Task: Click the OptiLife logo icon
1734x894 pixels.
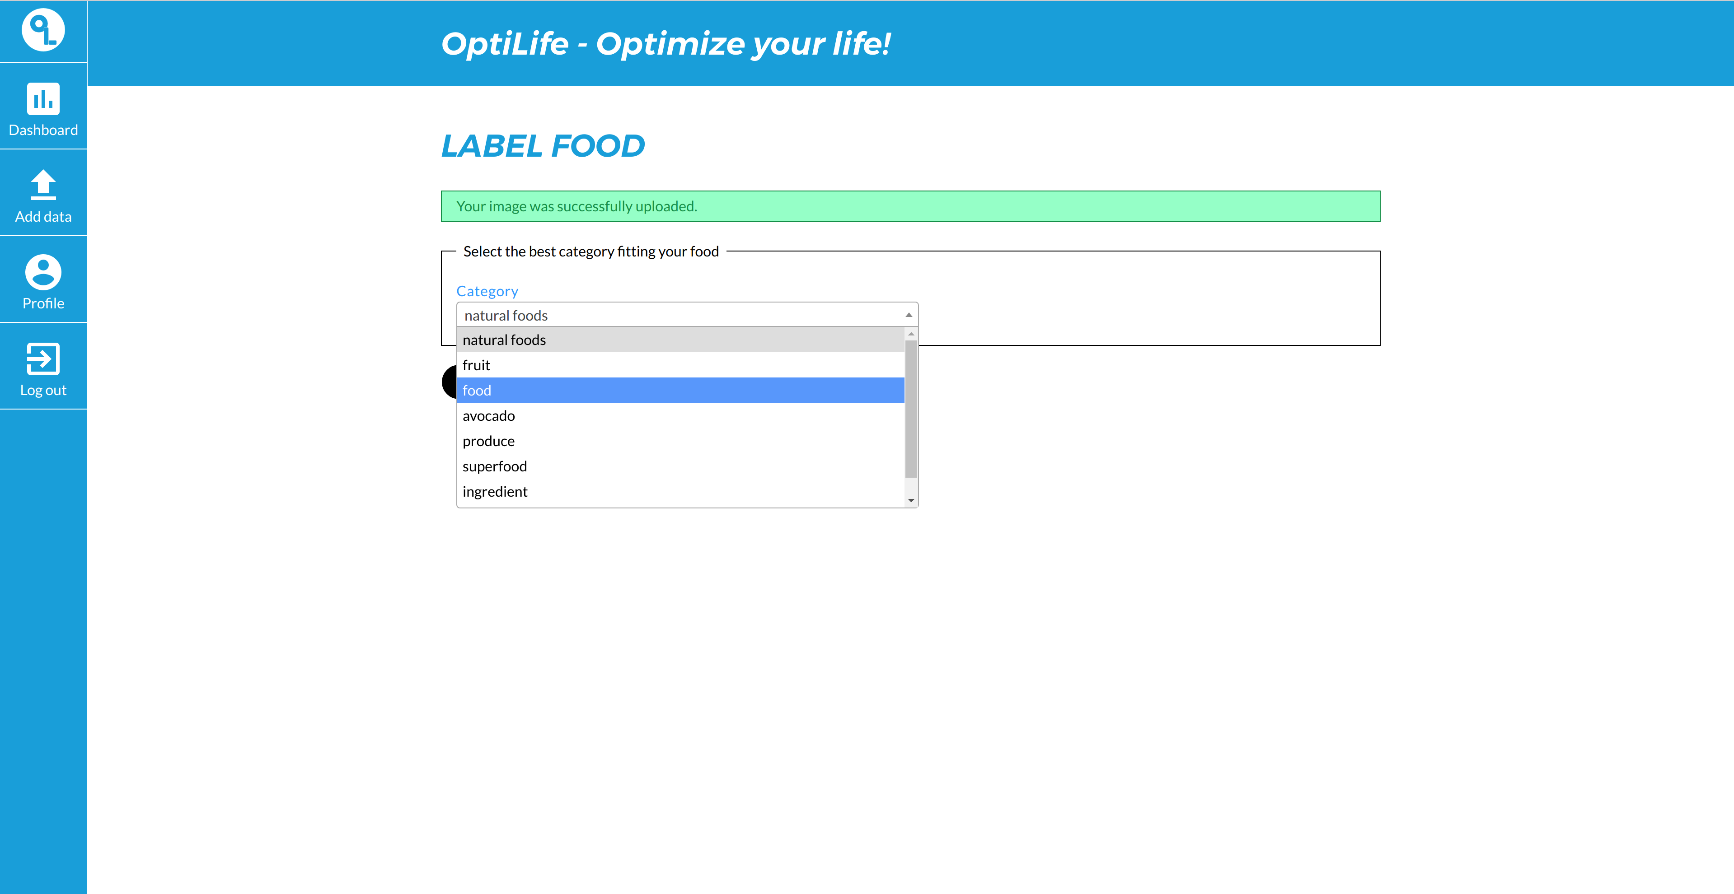Action: 43,30
